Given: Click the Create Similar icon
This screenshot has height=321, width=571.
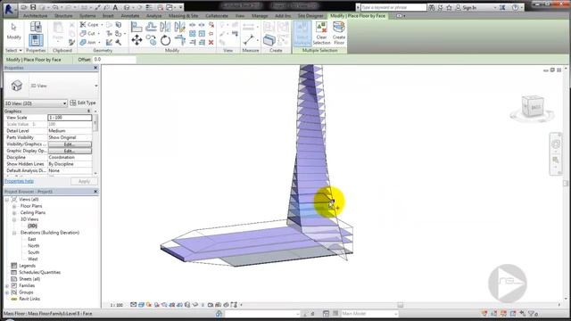Looking at the screenshot, I should pyautogui.click(x=269, y=40).
